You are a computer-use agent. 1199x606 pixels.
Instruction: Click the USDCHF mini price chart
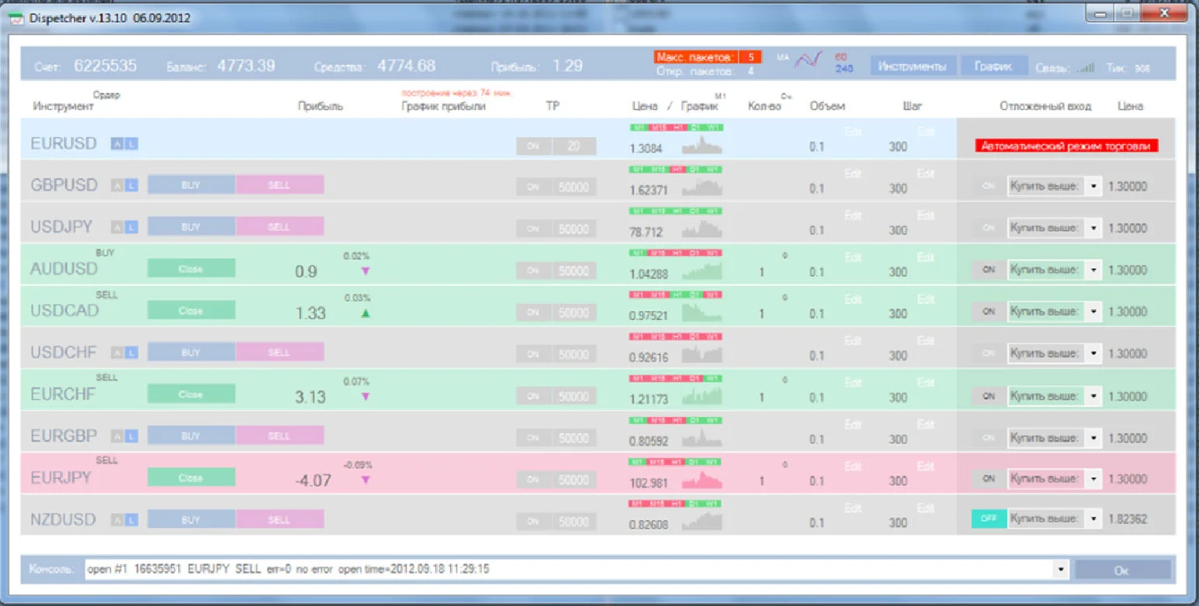tap(702, 354)
